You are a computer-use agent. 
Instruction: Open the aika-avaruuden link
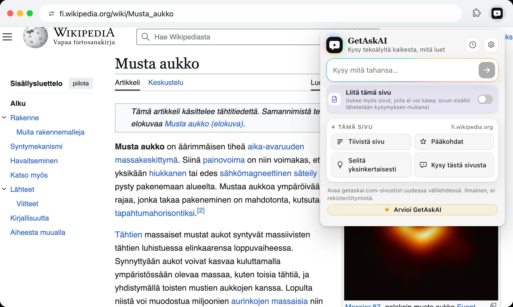276,147
